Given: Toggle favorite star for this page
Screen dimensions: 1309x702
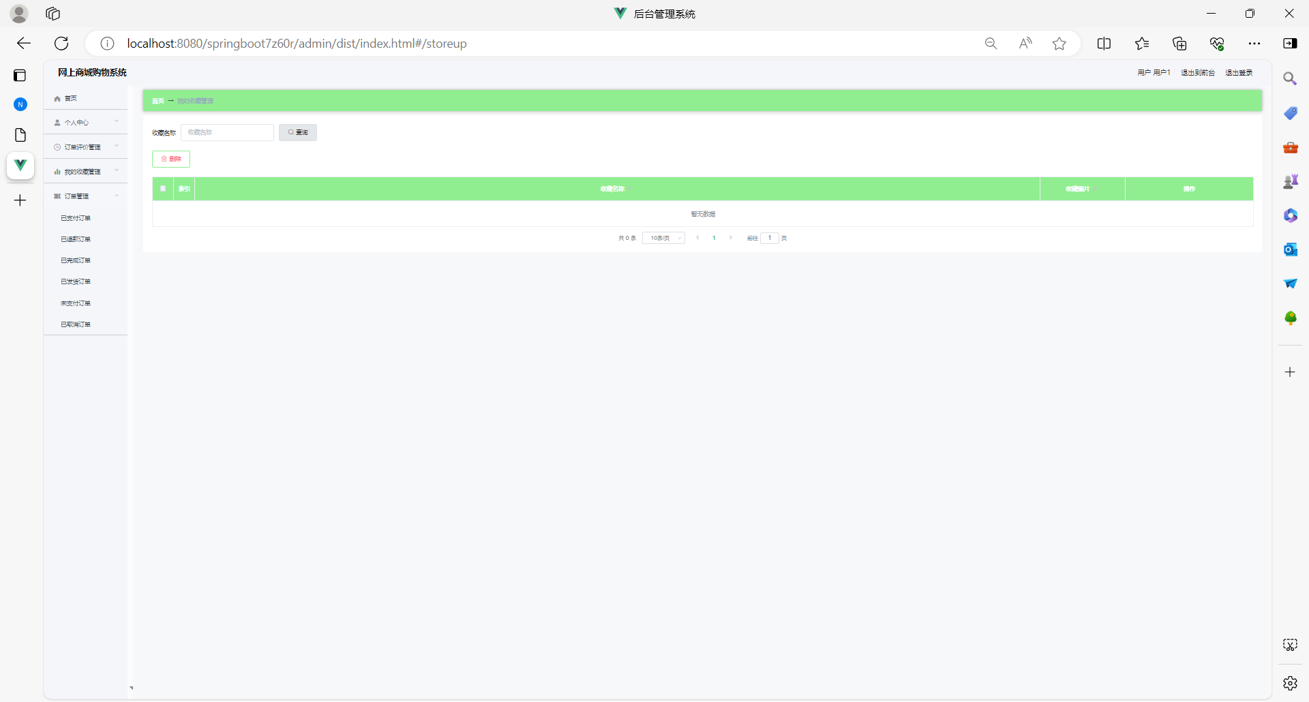Looking at the screenshot, I should (x=1059, y=43).
